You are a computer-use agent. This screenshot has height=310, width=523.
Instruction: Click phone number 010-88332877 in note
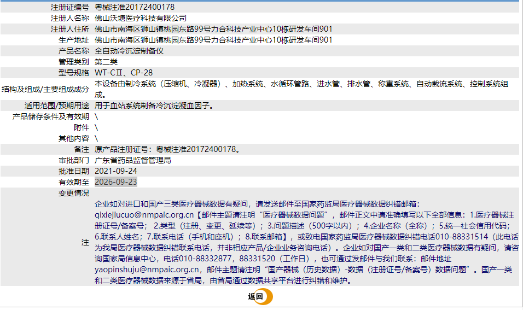pos(205,259)
